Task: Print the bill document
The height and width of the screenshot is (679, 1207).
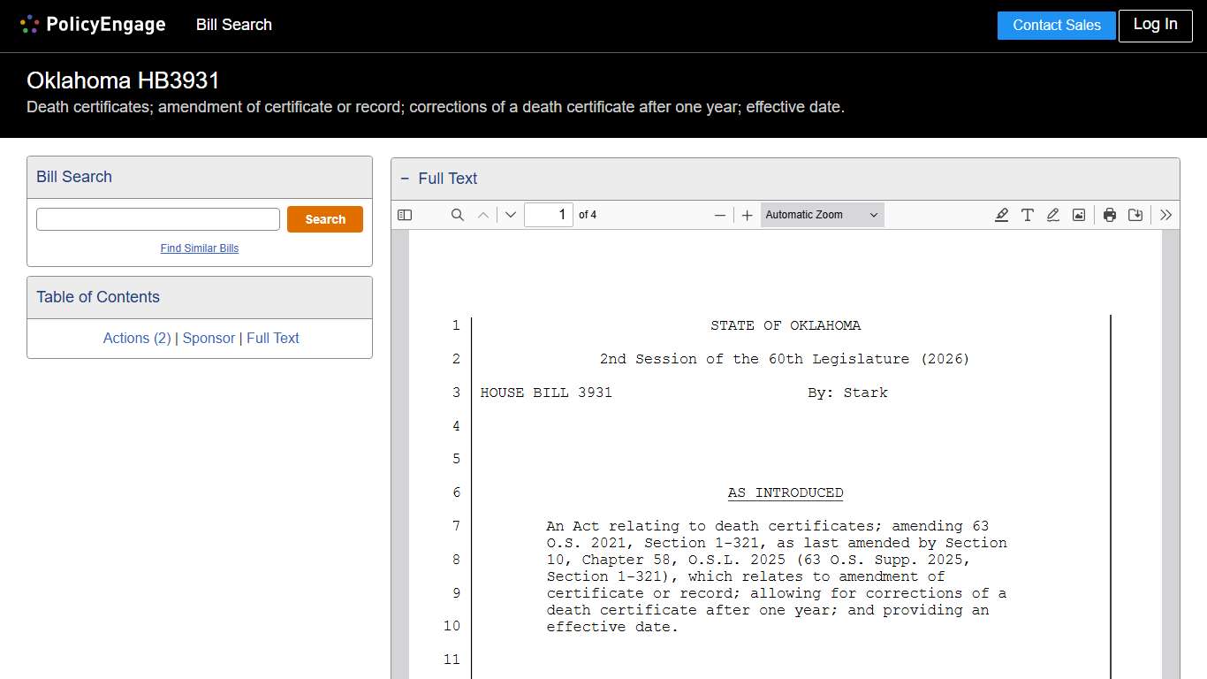Action: pyautogui.click(x=1110, y=214)
